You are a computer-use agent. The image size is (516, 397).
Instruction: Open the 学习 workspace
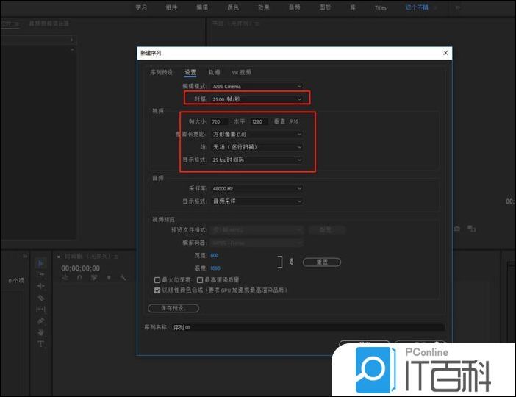(142, 7)
